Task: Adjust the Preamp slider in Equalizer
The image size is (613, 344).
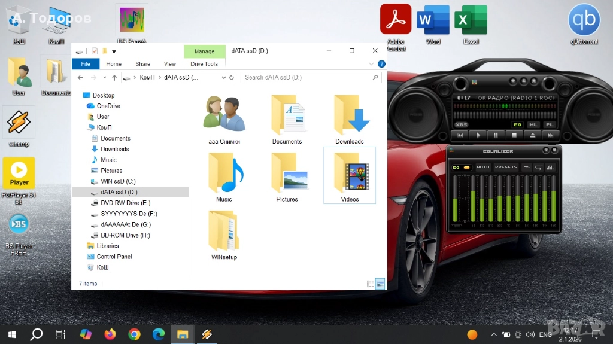Action: (456, 200)
